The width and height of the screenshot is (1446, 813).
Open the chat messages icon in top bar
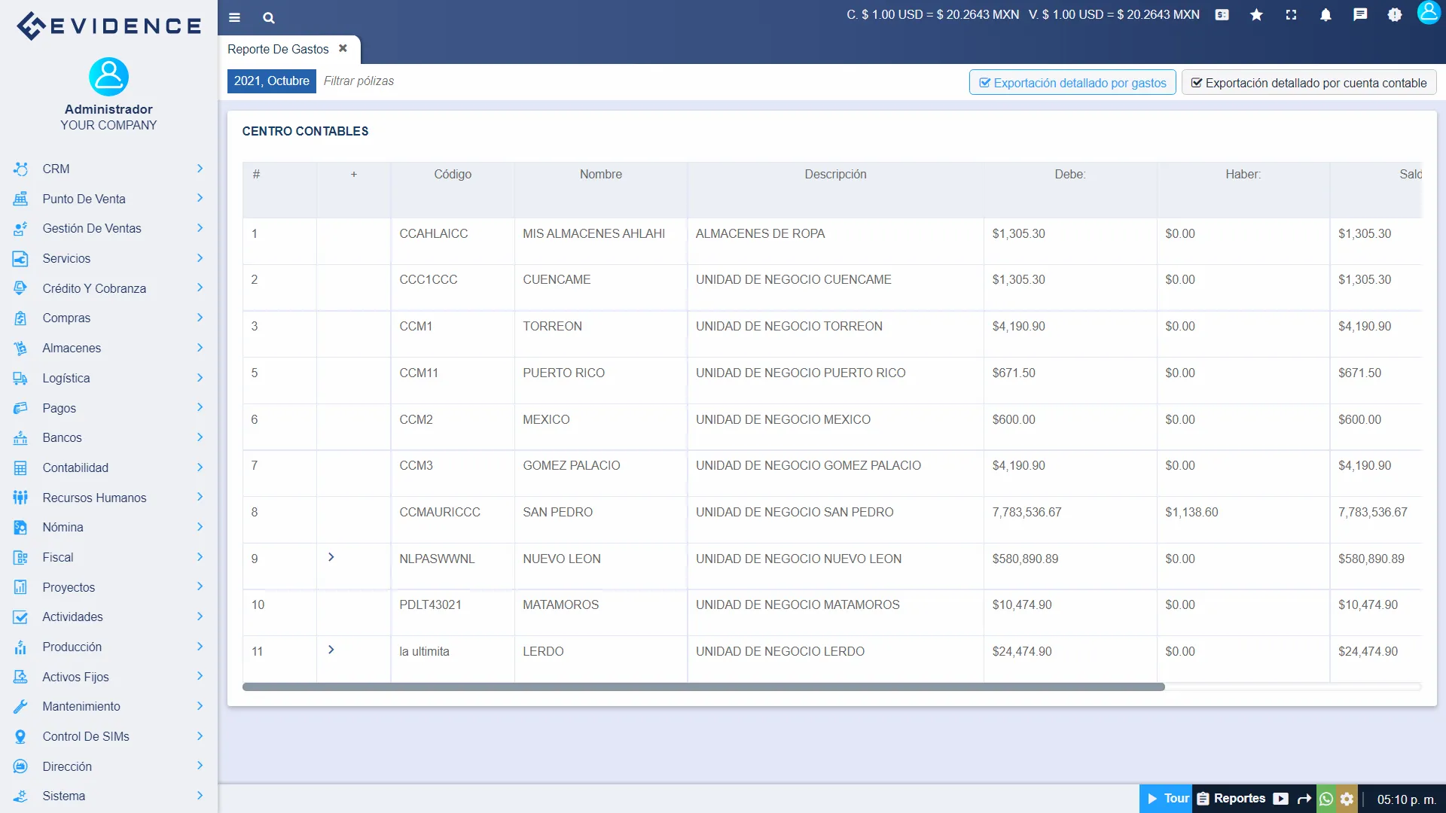1361,15
